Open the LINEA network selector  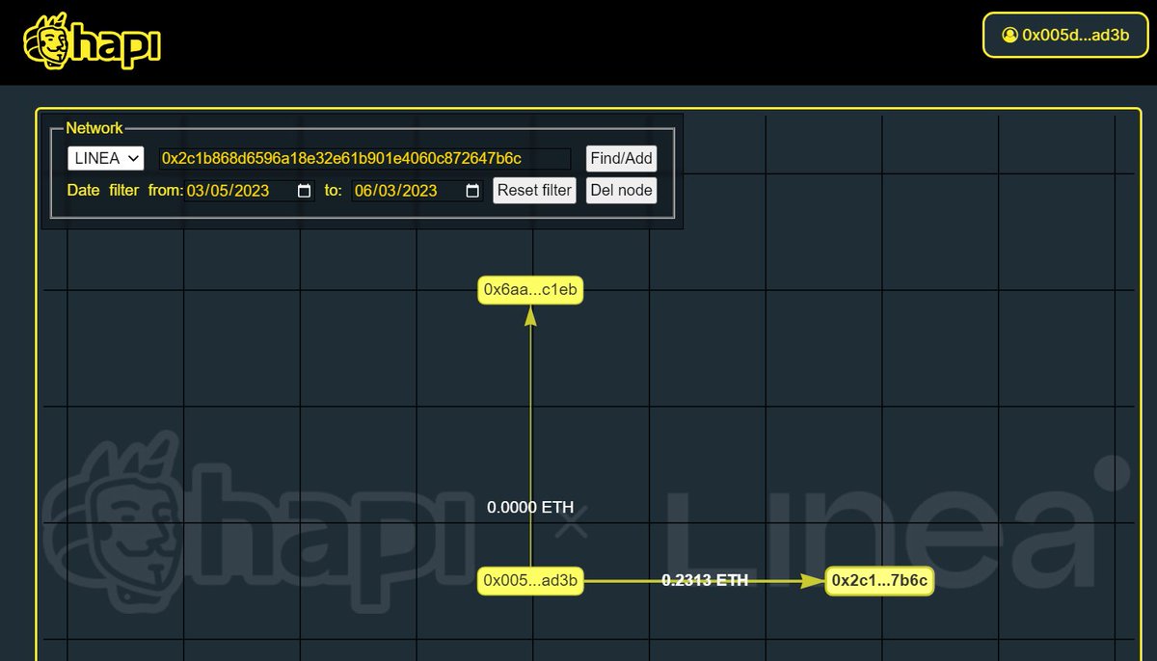(104, 158)
